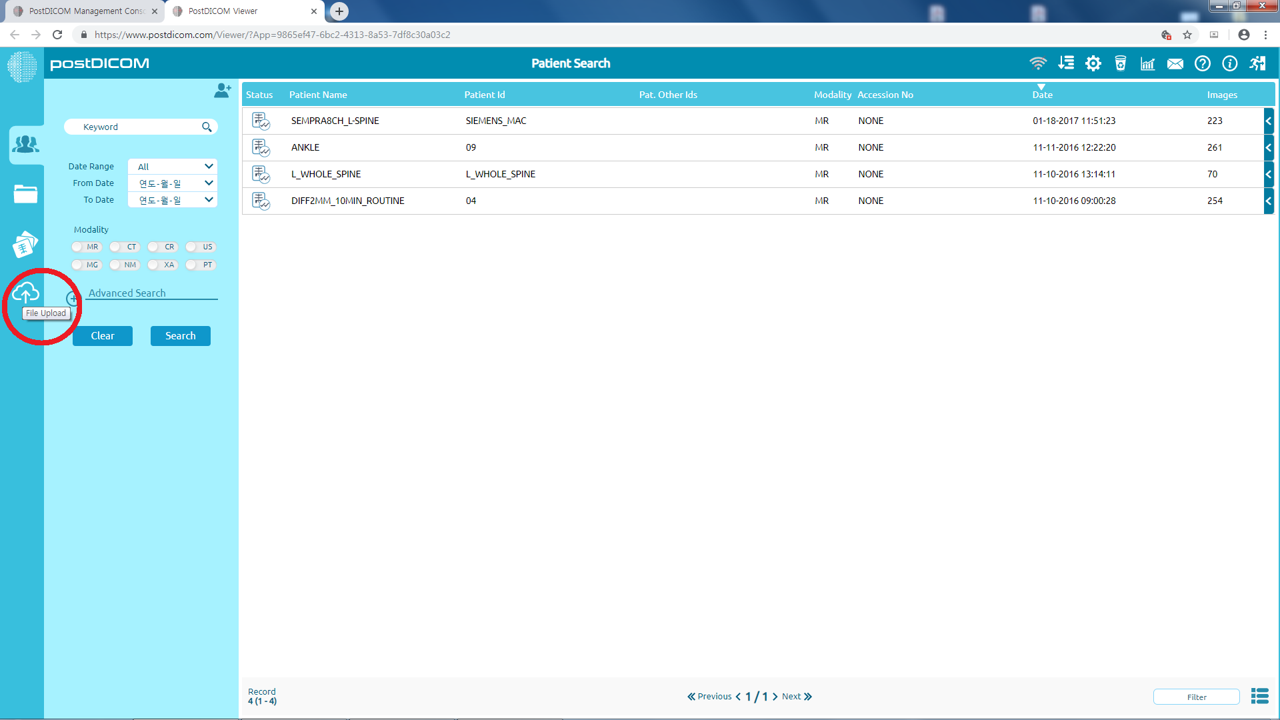Click the Search button

181,336
